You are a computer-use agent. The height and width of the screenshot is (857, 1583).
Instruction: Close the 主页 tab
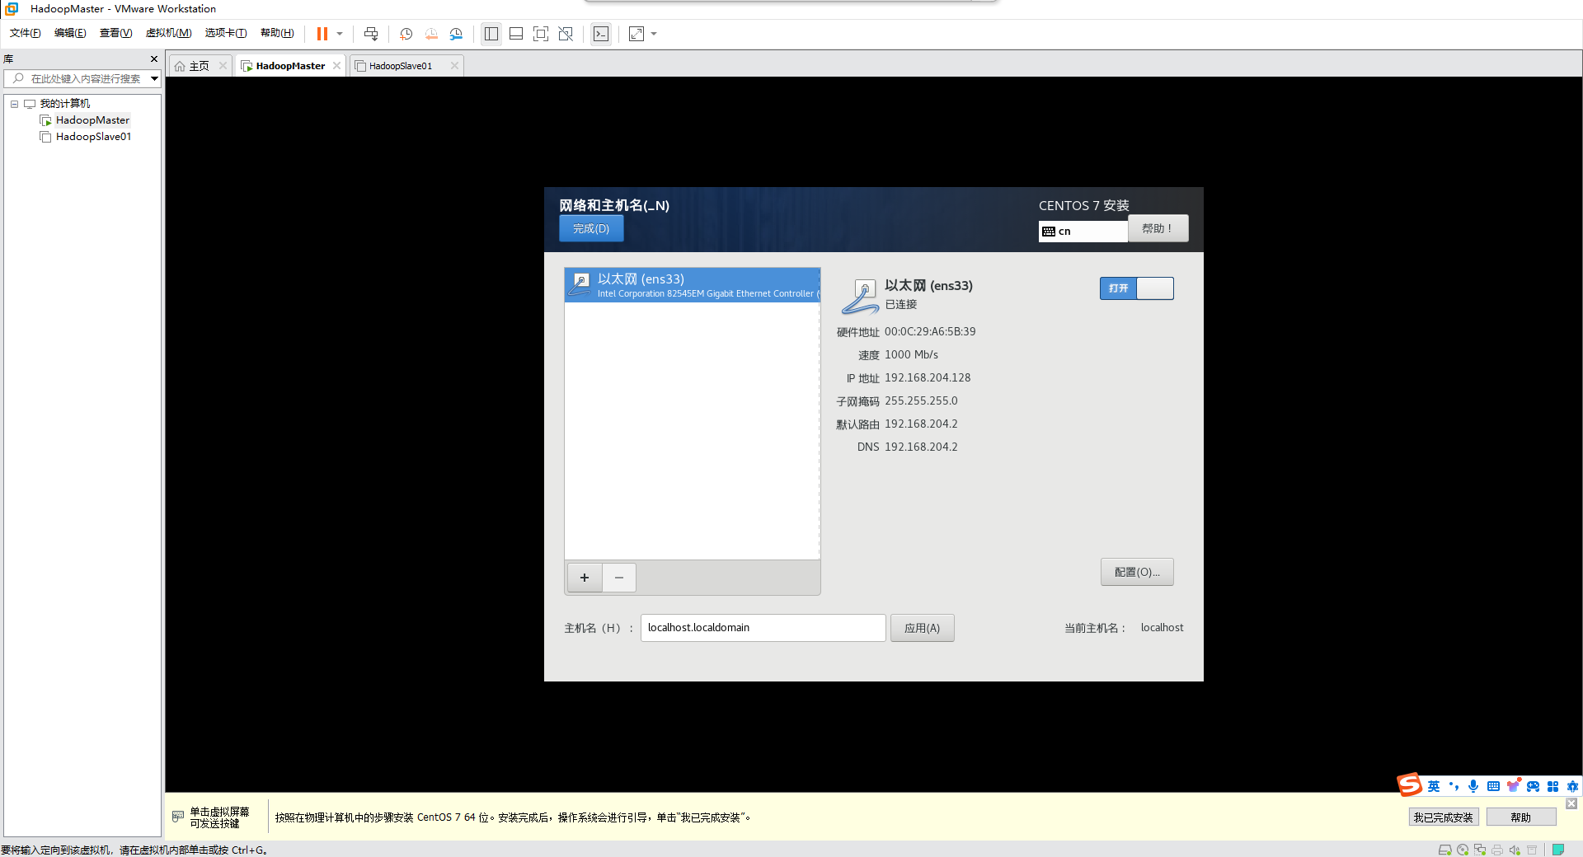(x=223, y=66)
